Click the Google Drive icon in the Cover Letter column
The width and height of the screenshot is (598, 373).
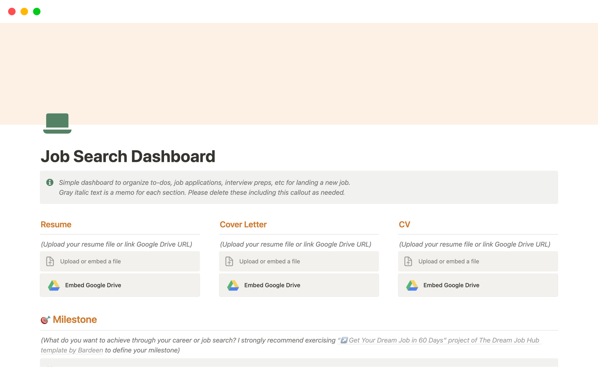[x=233, y=285]
